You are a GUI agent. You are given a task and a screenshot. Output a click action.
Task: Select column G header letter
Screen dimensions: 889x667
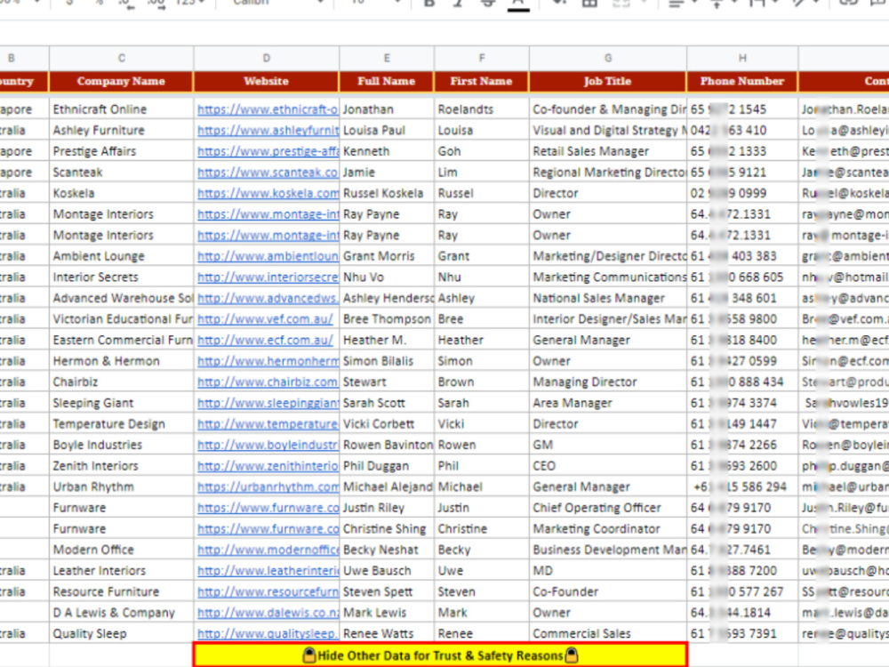[608, 58]
